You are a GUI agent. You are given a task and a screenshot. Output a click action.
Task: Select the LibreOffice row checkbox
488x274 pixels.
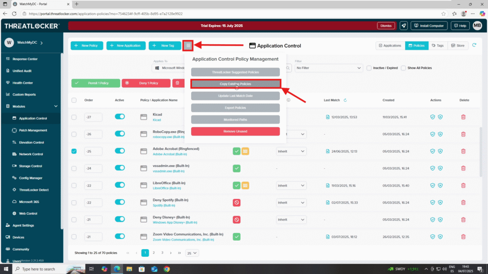click(x=74, y=186)
